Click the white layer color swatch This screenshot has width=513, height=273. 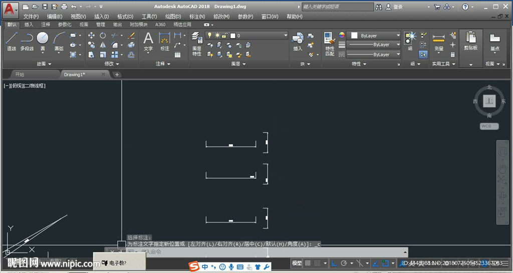(x=233, y=35)
